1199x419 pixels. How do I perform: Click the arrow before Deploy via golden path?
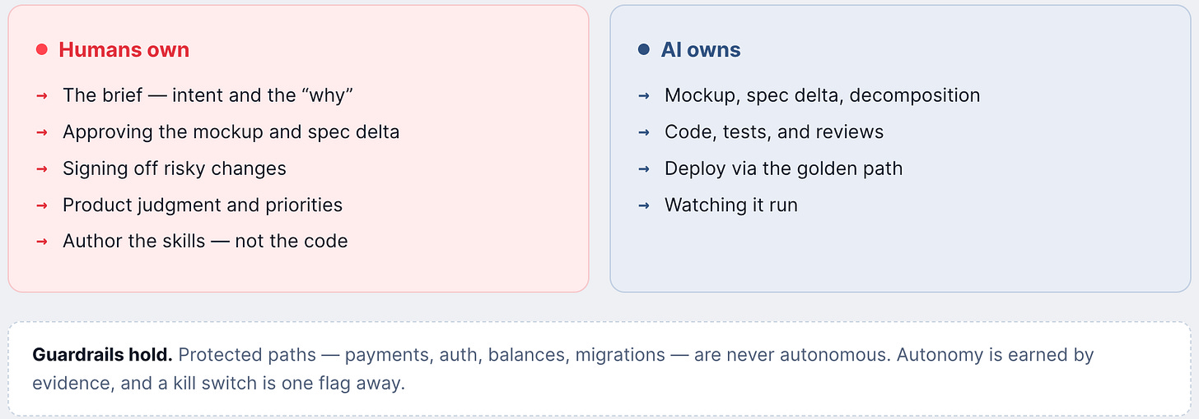click(x=644, y=169)
